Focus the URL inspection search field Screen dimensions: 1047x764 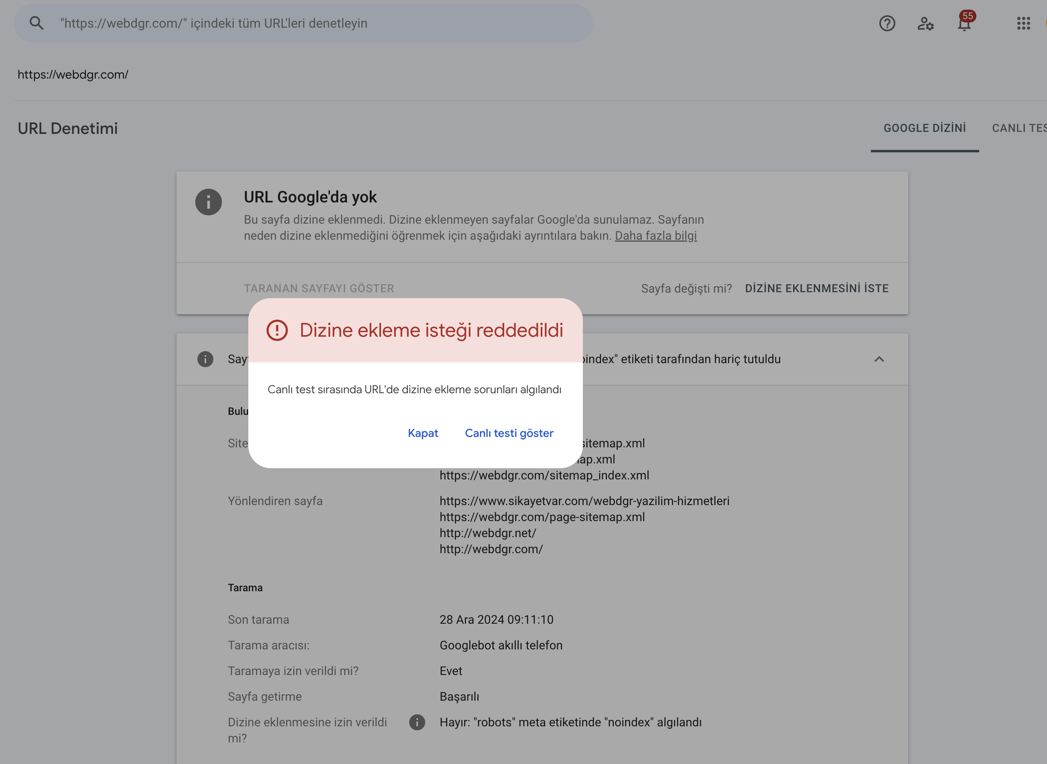[303, 23]
